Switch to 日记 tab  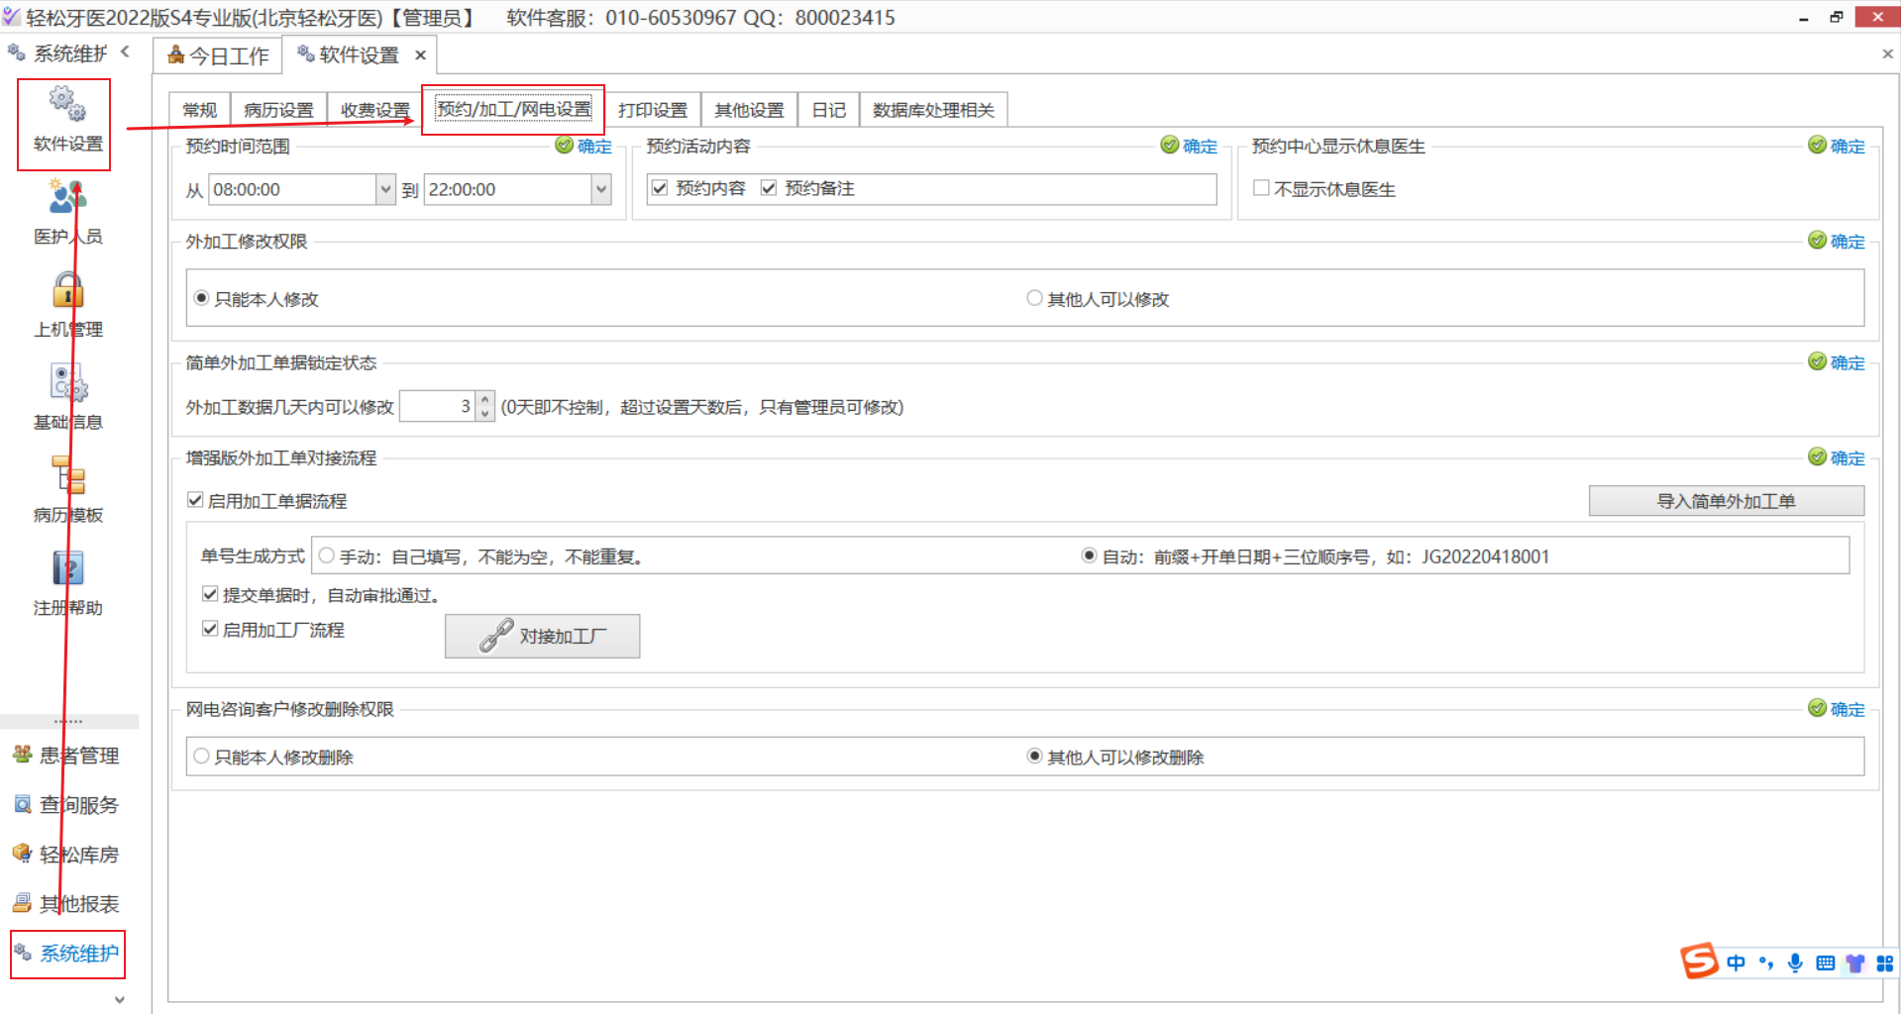[828, 110]
